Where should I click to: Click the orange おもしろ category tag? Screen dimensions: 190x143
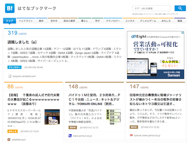pos(13,131)
